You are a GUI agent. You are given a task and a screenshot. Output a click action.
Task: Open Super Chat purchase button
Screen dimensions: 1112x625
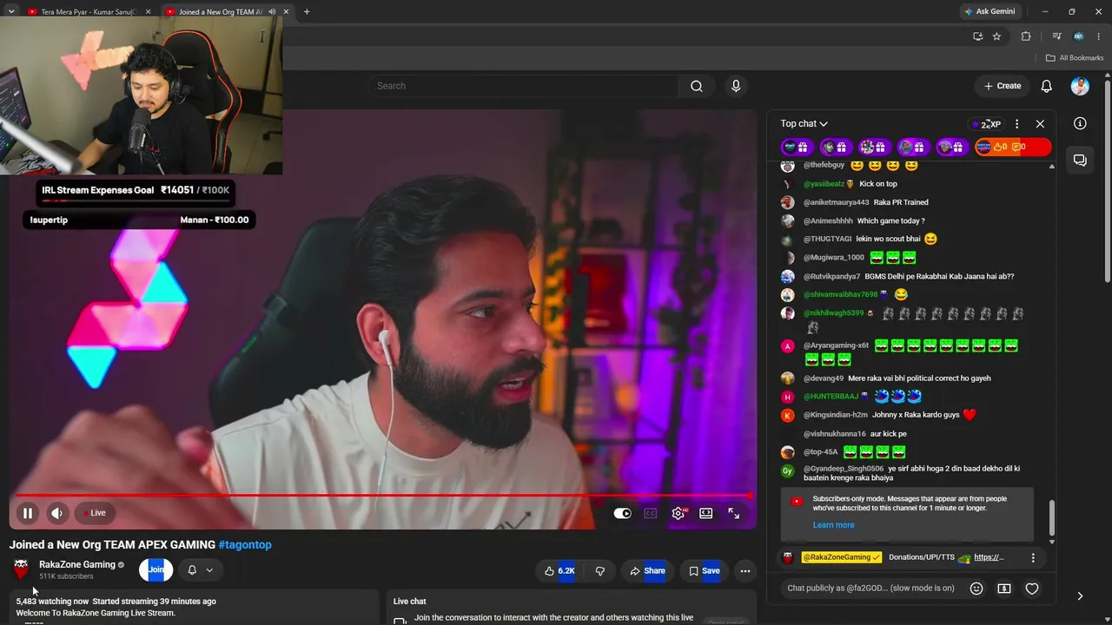(x=1004, y=589)
